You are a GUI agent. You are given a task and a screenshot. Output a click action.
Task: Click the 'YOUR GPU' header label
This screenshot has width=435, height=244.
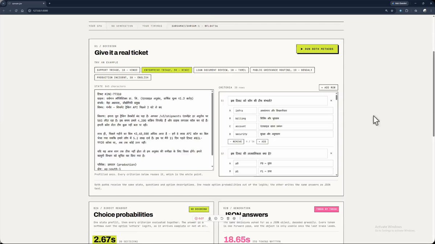pos(96,26)
